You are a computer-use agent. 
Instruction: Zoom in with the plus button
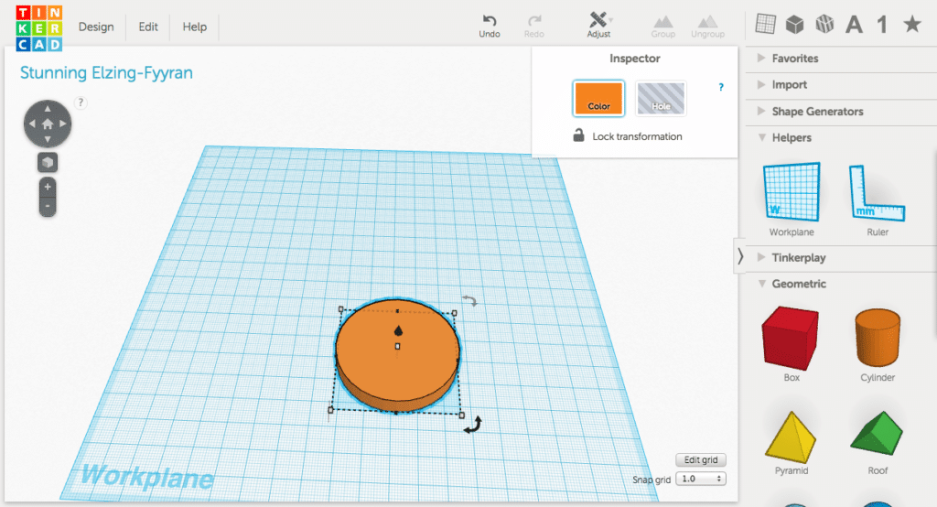click(48, 187)
